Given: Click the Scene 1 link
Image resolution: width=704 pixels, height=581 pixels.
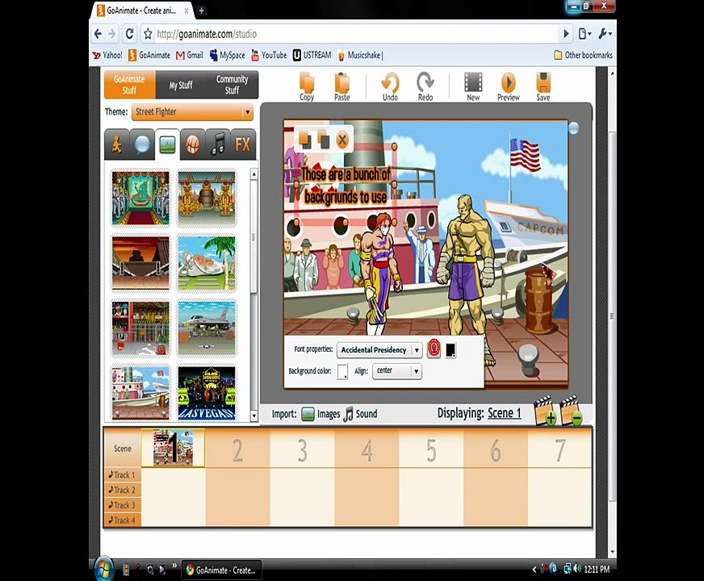Looking at the screenshot, I should point(505,413).
